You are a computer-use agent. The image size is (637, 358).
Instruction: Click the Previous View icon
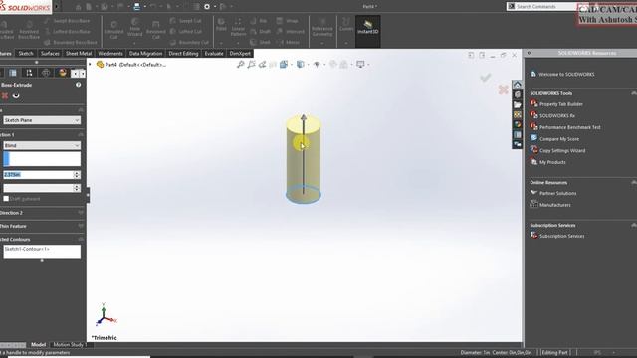pos(262,64)
